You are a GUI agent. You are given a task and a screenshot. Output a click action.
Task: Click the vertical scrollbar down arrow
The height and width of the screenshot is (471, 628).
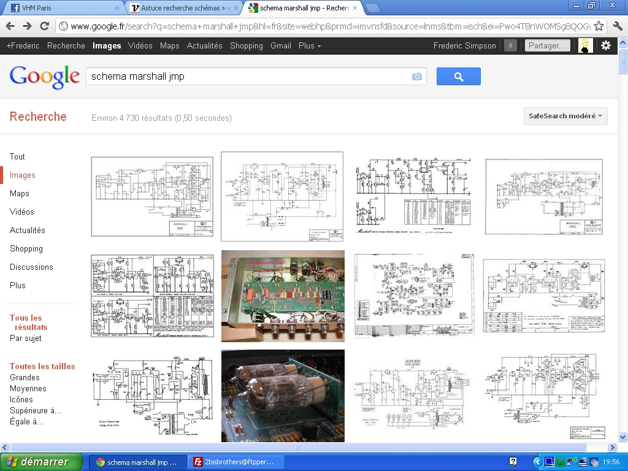pos(623,437)
